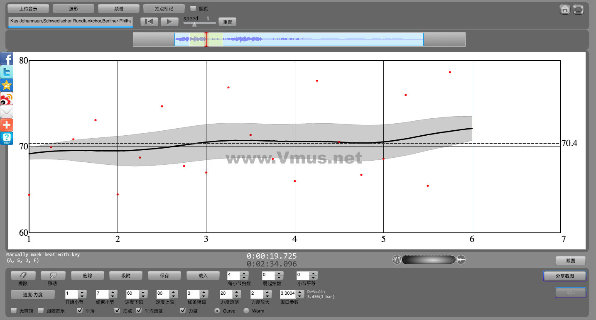Uncheck the 平滑 smoothing checkbox

click(80, 310)
